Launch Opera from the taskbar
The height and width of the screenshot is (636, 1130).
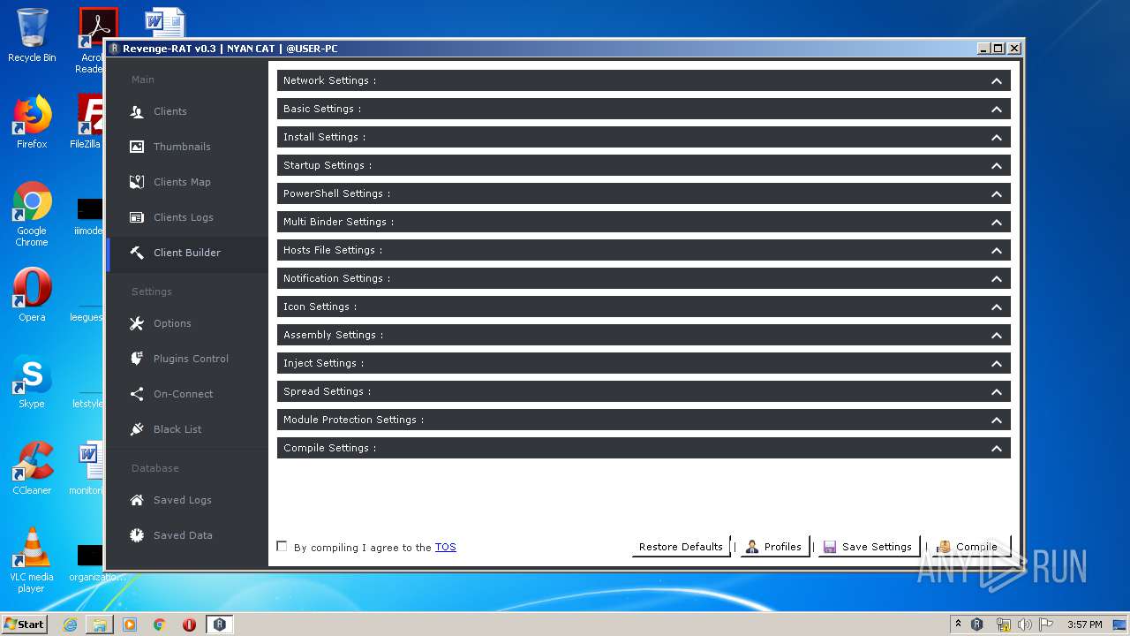[189, 625]
